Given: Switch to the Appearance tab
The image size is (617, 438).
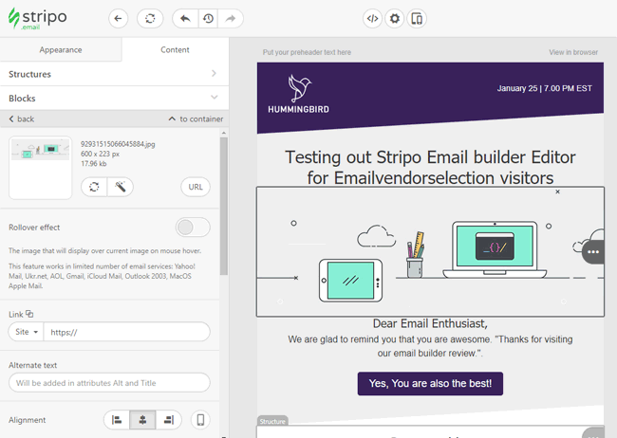Looking at the screenshot, I should coord(61,50).
